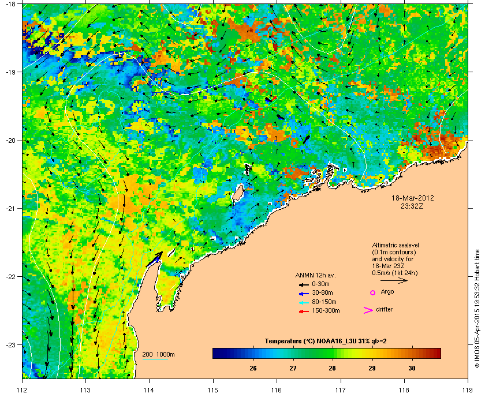
Task: Click the Altimetric sealevel description text
Action: (x=396, y=259)
